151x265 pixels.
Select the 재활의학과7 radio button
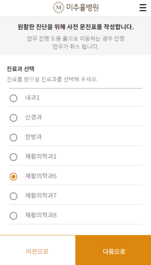13,196
